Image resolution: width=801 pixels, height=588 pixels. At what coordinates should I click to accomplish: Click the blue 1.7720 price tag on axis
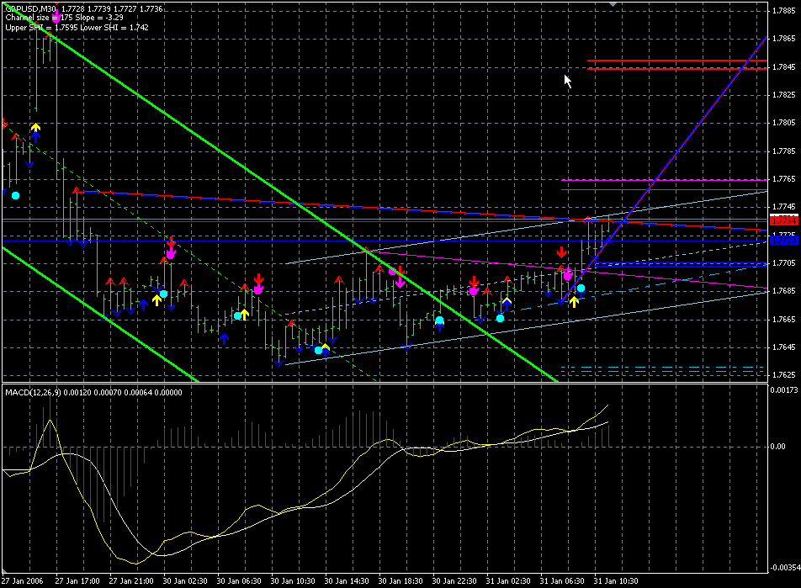point(783,240)
